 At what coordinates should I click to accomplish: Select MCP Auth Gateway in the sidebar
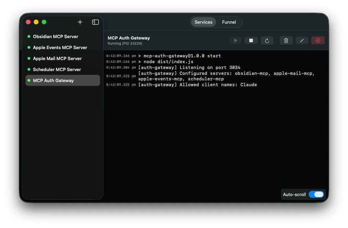tap(53, 80)
